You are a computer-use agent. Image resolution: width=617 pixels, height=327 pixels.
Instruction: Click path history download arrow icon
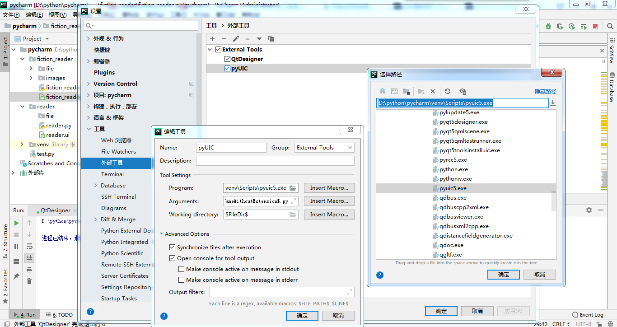point(552,103)
